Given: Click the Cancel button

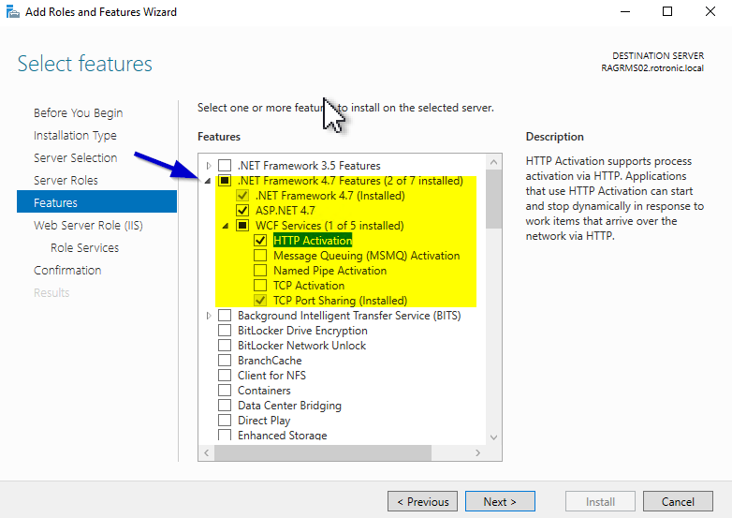Looking at the screenshot, I should pyautogui.click(x=678, y=501).
